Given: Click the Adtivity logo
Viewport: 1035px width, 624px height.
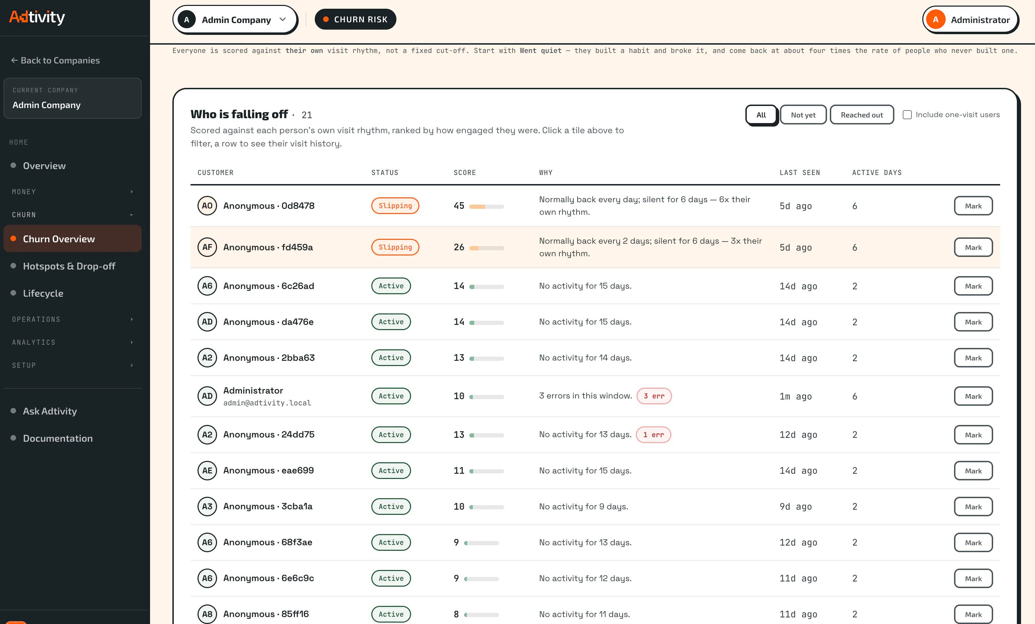Looking at the screenshot, I should click(x=37, y=17).
